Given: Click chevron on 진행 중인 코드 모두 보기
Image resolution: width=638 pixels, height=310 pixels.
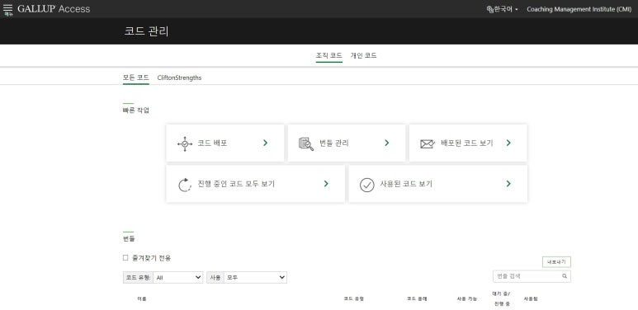Looking at the screenshot, I should (x=326, y=184).
